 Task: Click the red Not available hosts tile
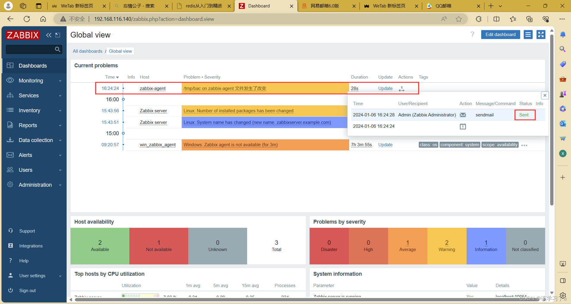[x=159, y=246]
